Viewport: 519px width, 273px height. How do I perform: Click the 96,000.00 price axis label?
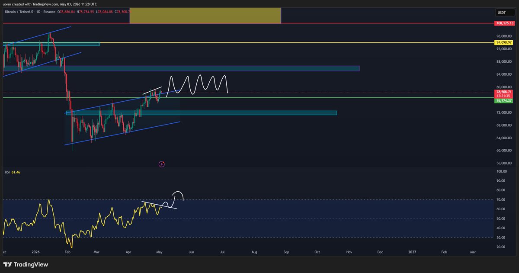[504, 36]
